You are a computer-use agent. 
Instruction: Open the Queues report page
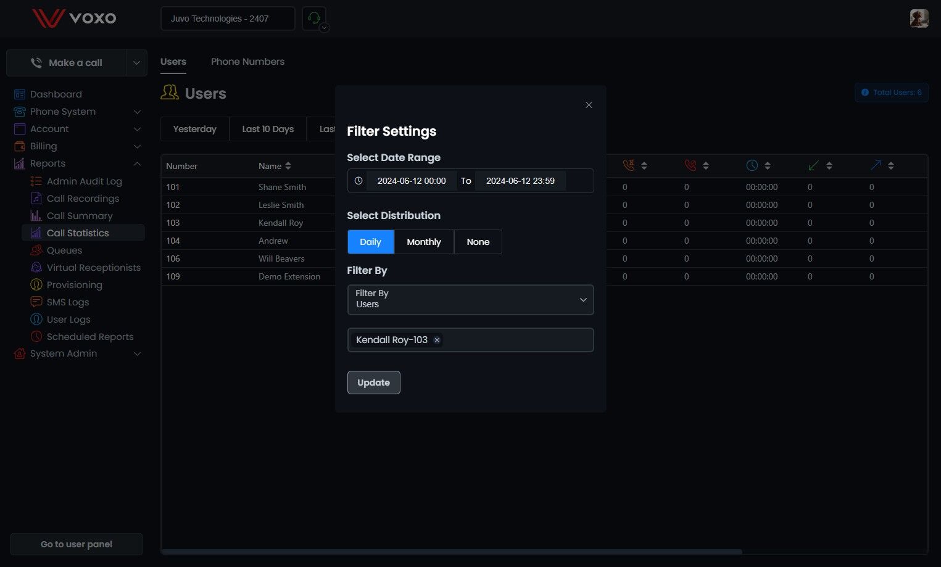point(64,250)
